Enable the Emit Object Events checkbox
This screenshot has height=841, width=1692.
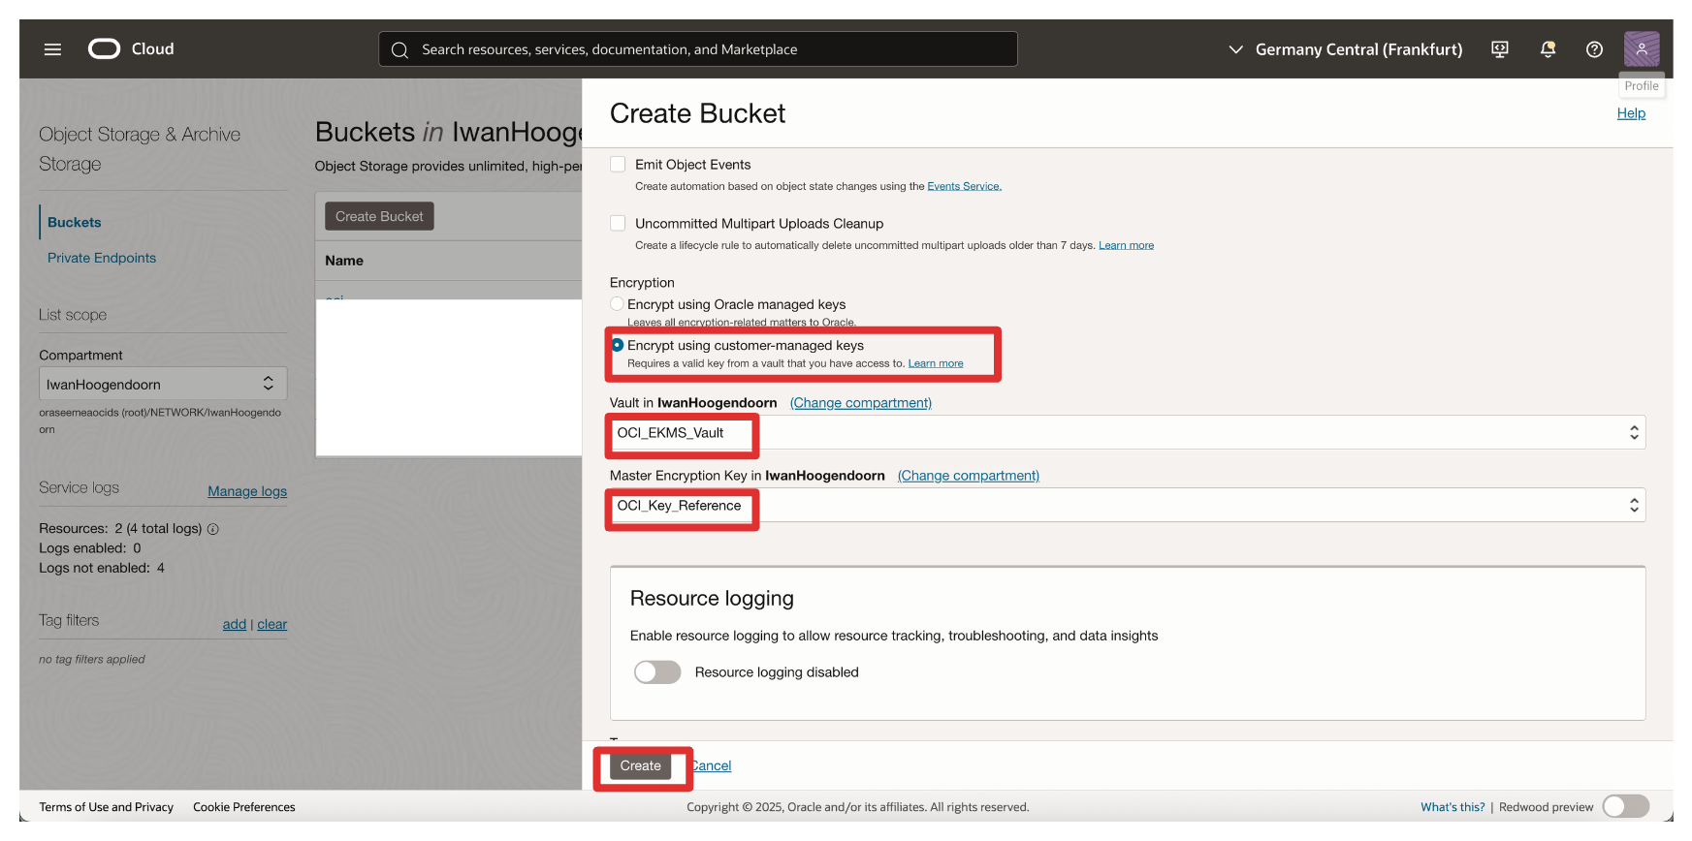pos(618,165)
